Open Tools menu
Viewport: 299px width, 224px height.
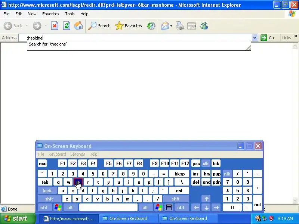(x=70, y=14)
